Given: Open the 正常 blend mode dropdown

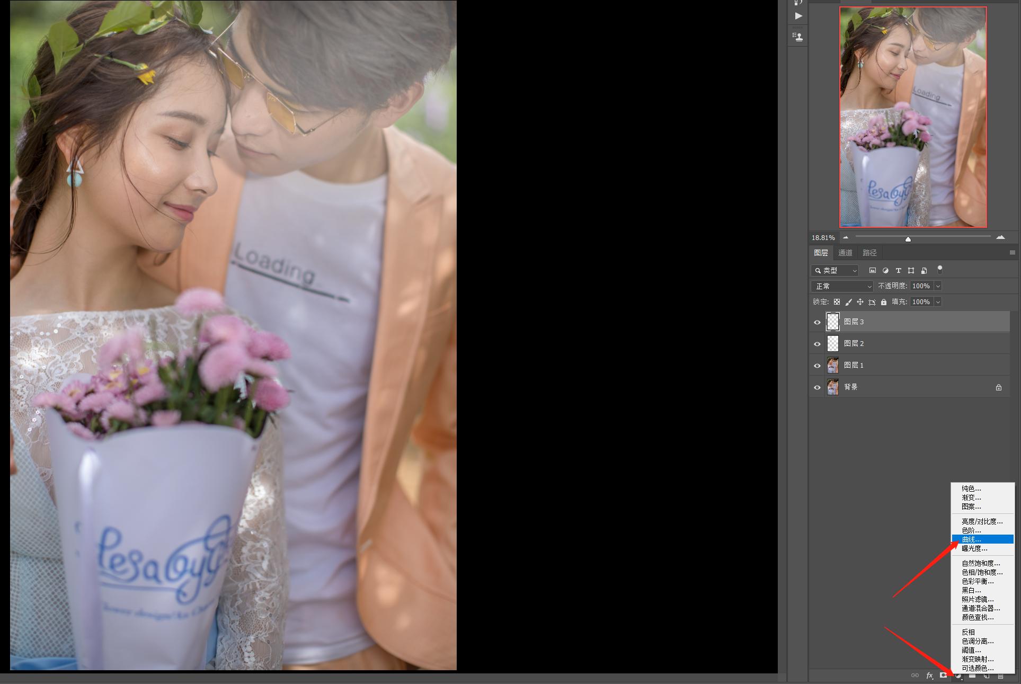Looking at the screenshot, I should (x=842, y=286).
